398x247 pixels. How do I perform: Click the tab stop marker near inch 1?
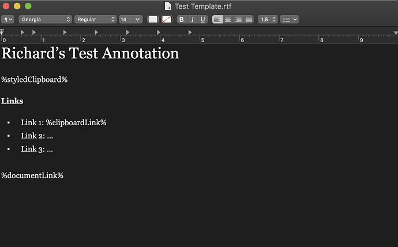34,32
